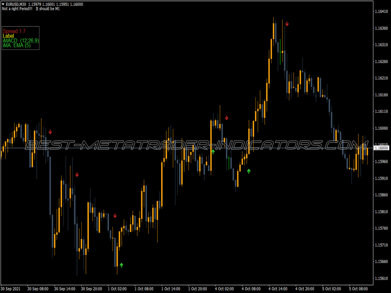Click the green buy arrow at the 1.15660 low
This screenshot has width=391, height=293.
pyautogui.click(x=122, y=265)
